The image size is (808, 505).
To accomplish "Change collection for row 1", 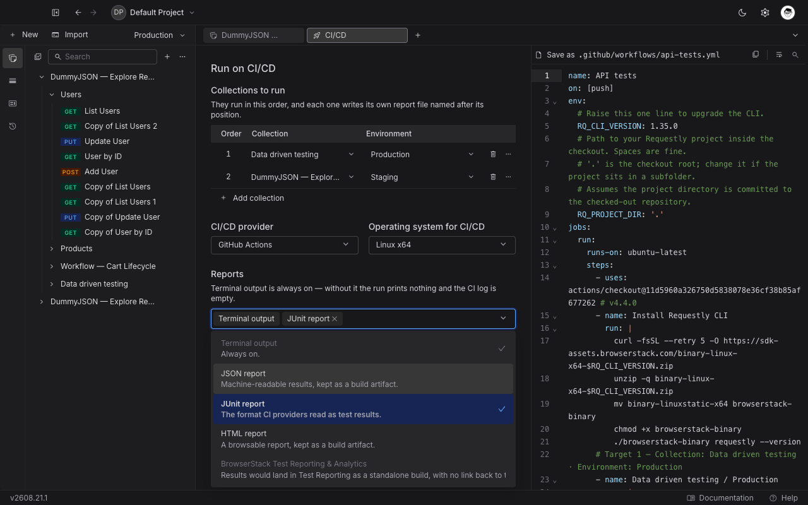I will [x=302, y=154].
